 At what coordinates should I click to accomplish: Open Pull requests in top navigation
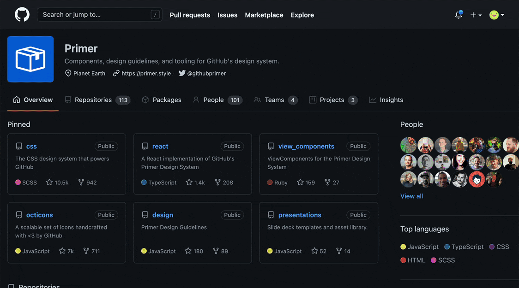pos(190,15)
